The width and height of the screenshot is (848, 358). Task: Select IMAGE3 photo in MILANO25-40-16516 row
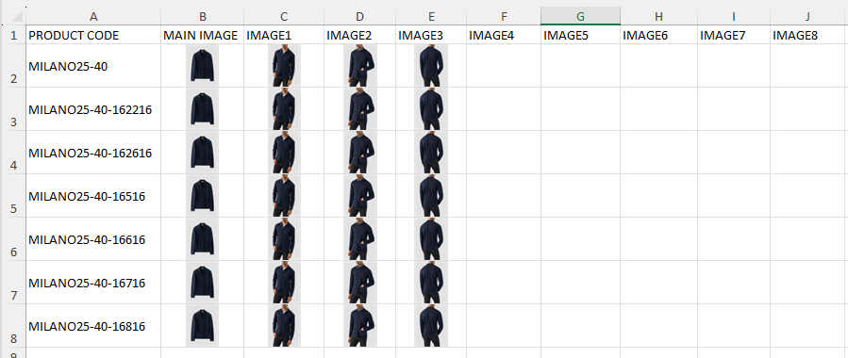[x=431, y=195]
